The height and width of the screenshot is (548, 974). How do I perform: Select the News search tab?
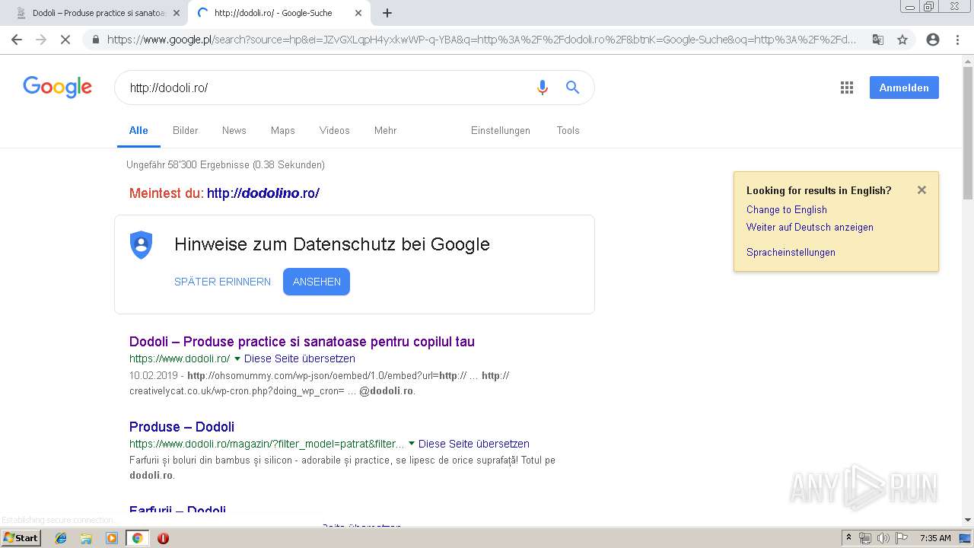point(234,130)
